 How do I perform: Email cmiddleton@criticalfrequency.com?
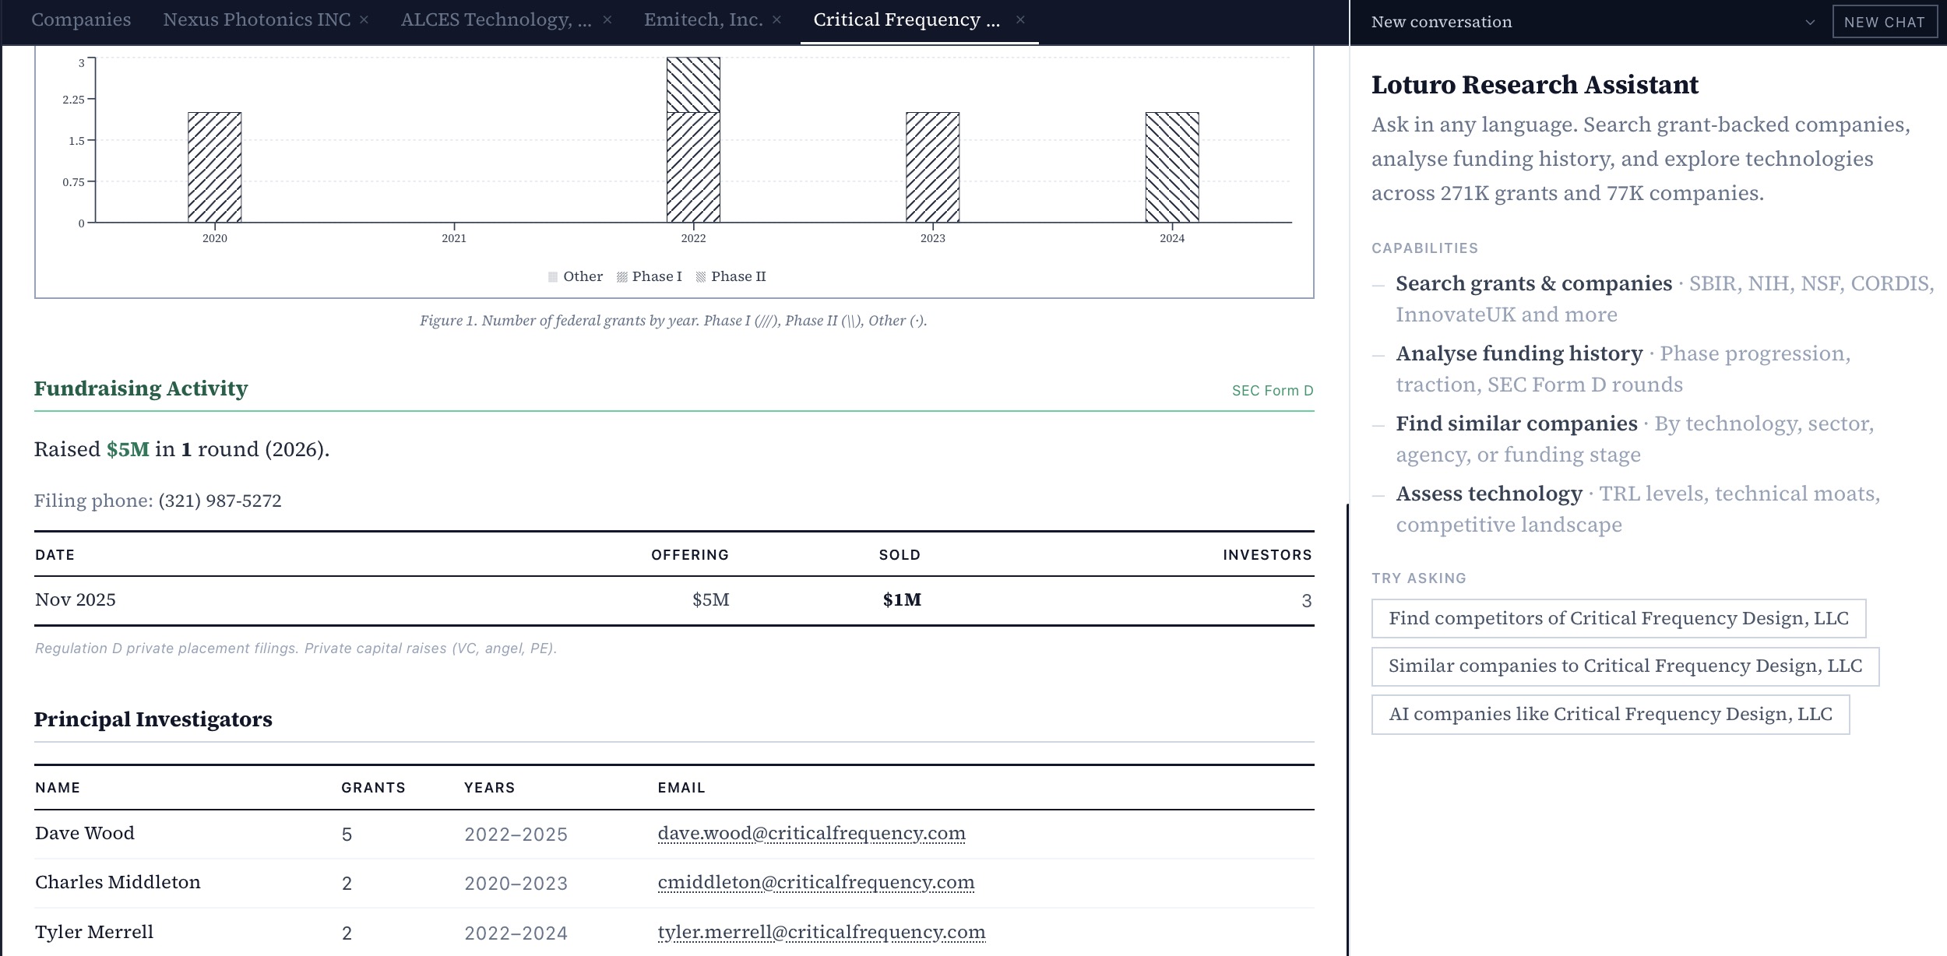tap(816, 883)
